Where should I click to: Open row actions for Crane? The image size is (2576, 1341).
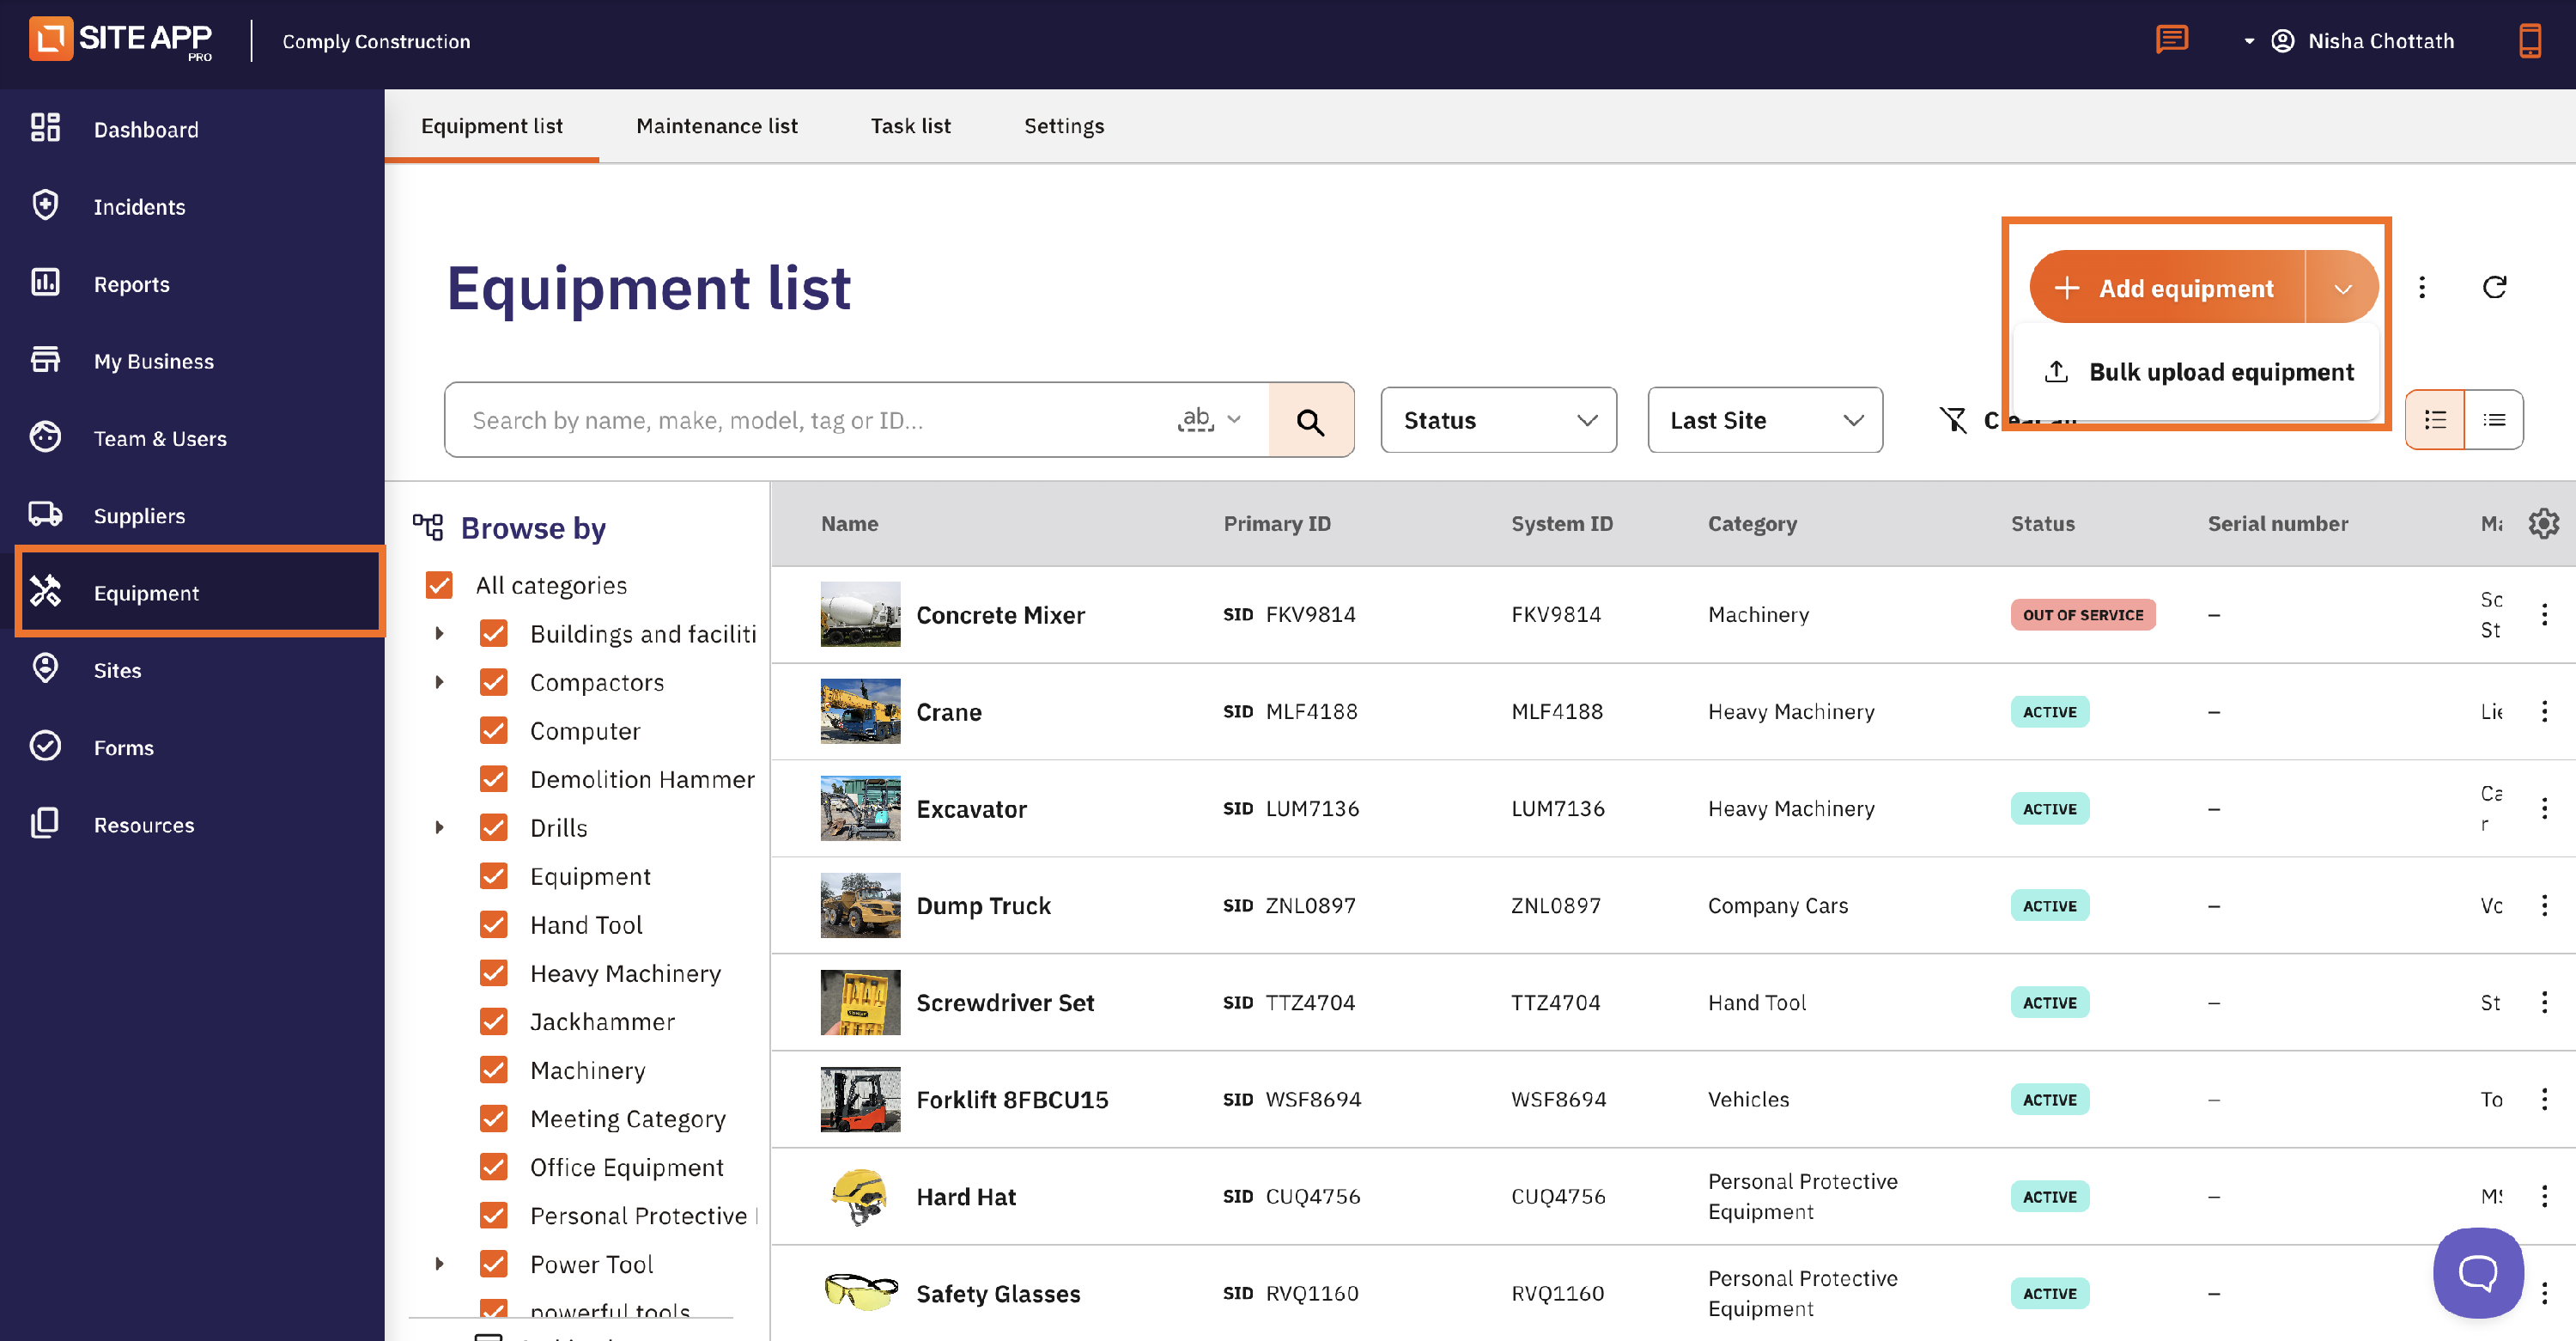pos(2544,711)
